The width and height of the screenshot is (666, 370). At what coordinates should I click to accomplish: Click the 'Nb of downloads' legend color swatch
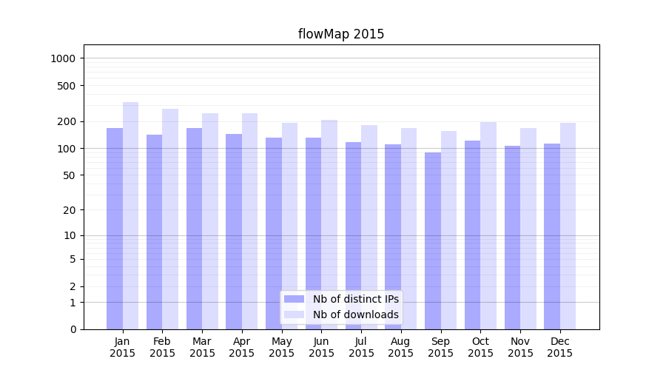click(x=294, y=314)
